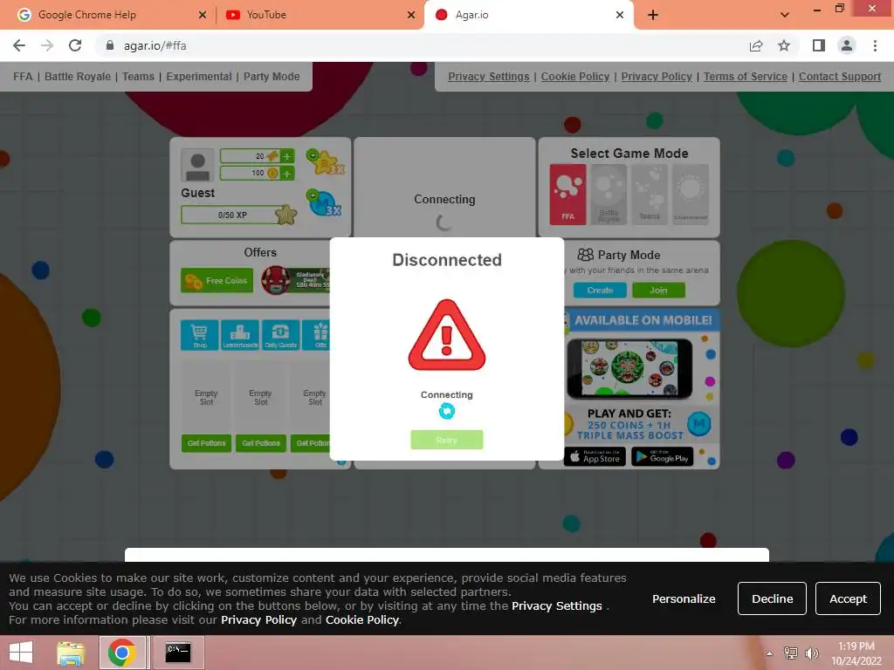Select the Experimental game mode tile
Image resolution: width=894 pixels, height=670 pixels.
(x=691, y=195)
